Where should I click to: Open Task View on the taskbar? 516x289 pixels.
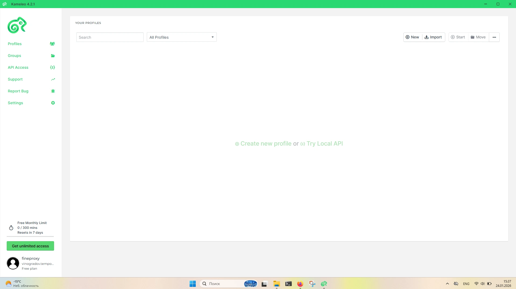tap(264, 284)
